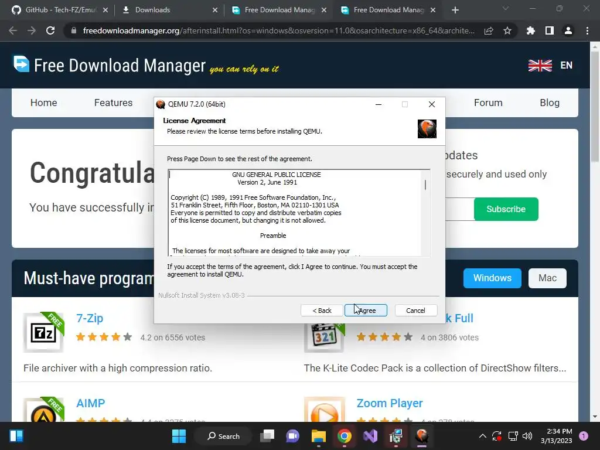Open Visual Studio from the taskbar
The height and width of the screenshot is (450, 600).
pyautogui.click(x=370, y=436)
